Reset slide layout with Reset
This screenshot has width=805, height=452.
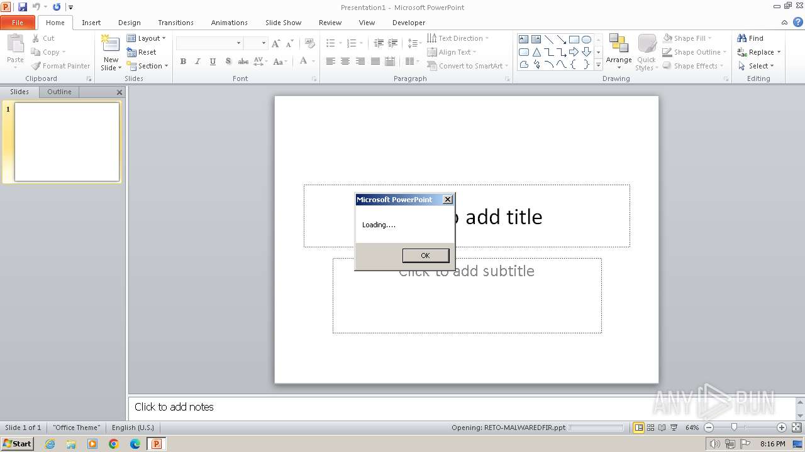[x=142, y=52]
